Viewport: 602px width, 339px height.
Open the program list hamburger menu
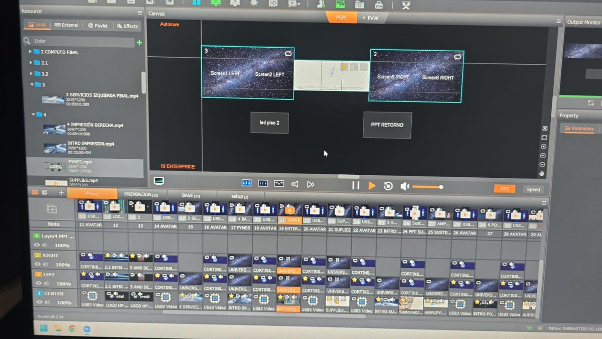pyautogui.click(x=544, y=203)
